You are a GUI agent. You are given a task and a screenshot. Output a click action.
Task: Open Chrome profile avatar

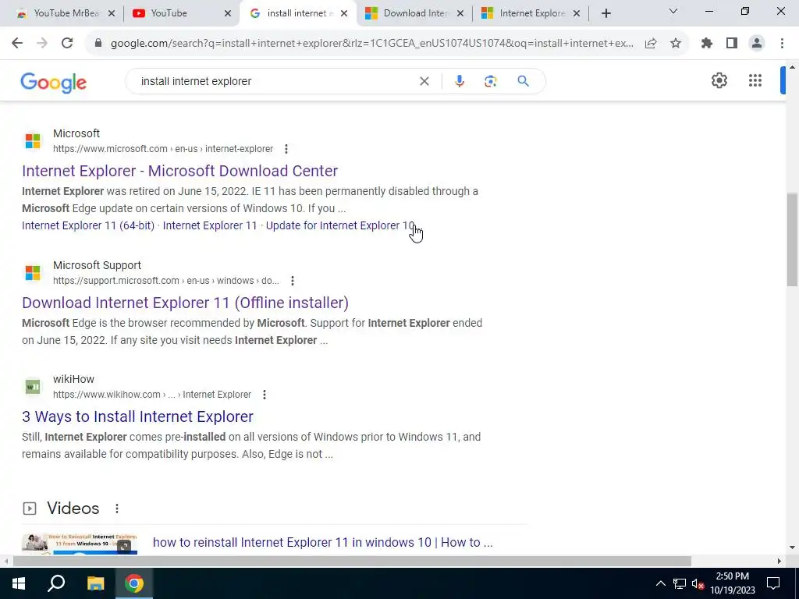(757, 44)
